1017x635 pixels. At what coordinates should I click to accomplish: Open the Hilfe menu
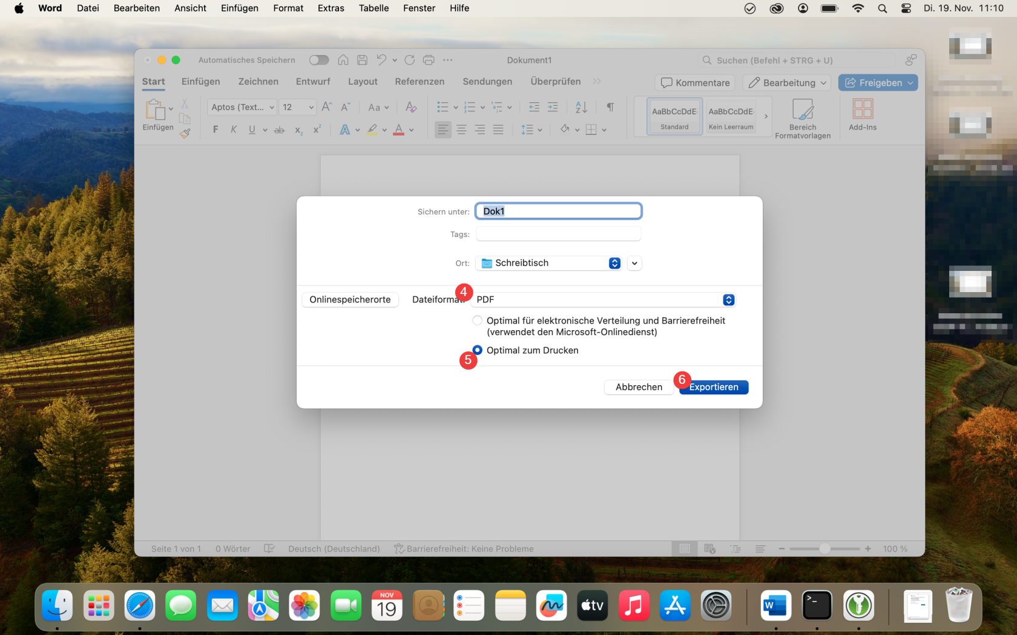[x=459, y=8]
